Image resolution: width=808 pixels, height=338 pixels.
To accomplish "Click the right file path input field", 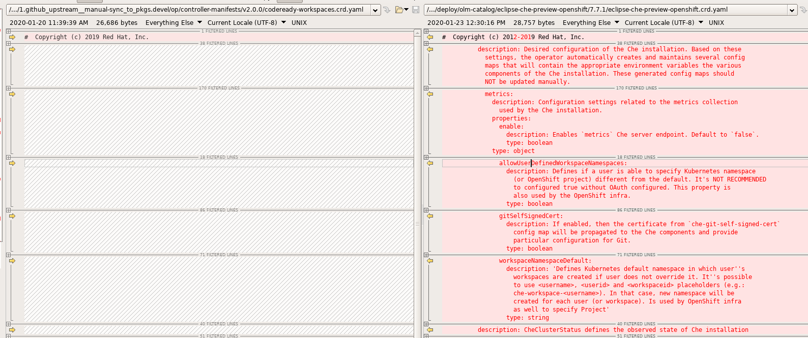I will click(605, 10).
